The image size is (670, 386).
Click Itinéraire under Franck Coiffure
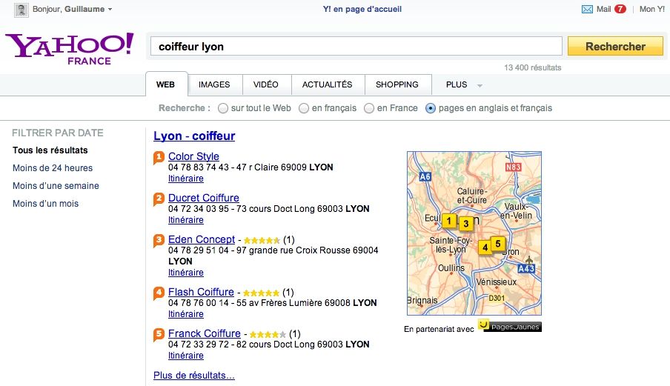pyautogui.click(x=186, y=356)
